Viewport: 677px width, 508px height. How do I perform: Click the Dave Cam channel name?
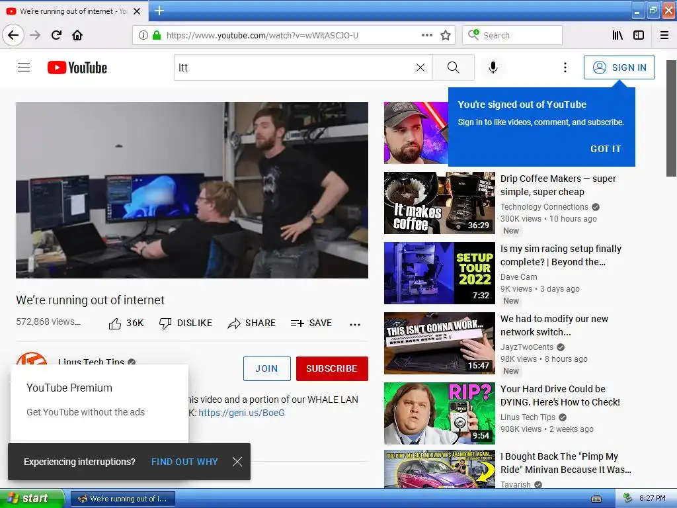pos(518,277)
